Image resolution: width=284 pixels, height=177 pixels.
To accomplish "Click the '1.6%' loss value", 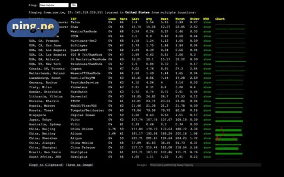I will (x=112, y=134).
